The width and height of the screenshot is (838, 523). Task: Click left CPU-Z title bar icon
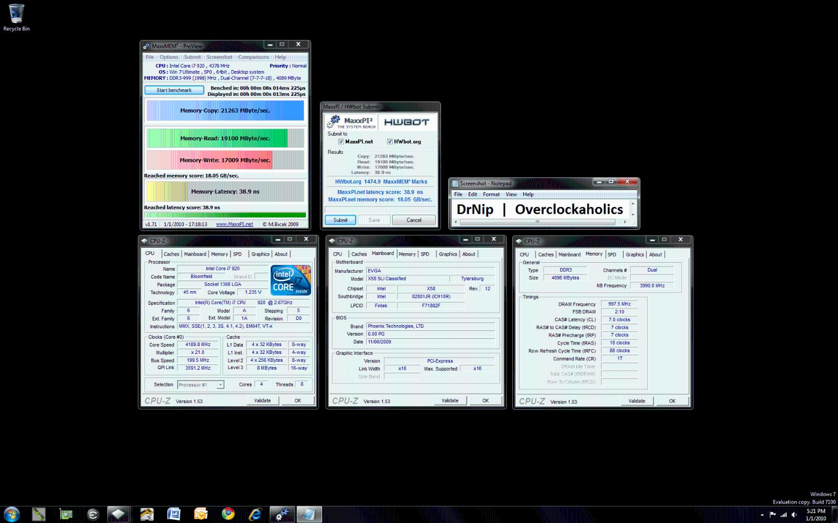(145, 241)
